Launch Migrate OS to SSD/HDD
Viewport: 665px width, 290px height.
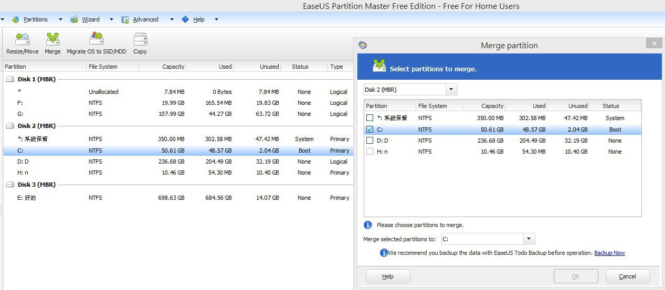click(x=97, y=44)
